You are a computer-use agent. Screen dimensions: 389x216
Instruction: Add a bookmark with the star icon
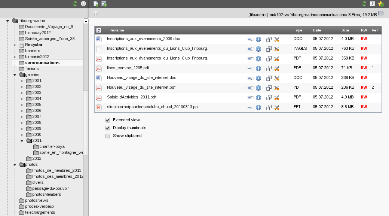coord(381,4)
